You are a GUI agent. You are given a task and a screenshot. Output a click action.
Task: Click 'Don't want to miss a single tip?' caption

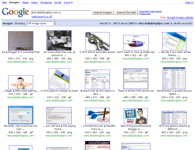[x=136, y=52]
